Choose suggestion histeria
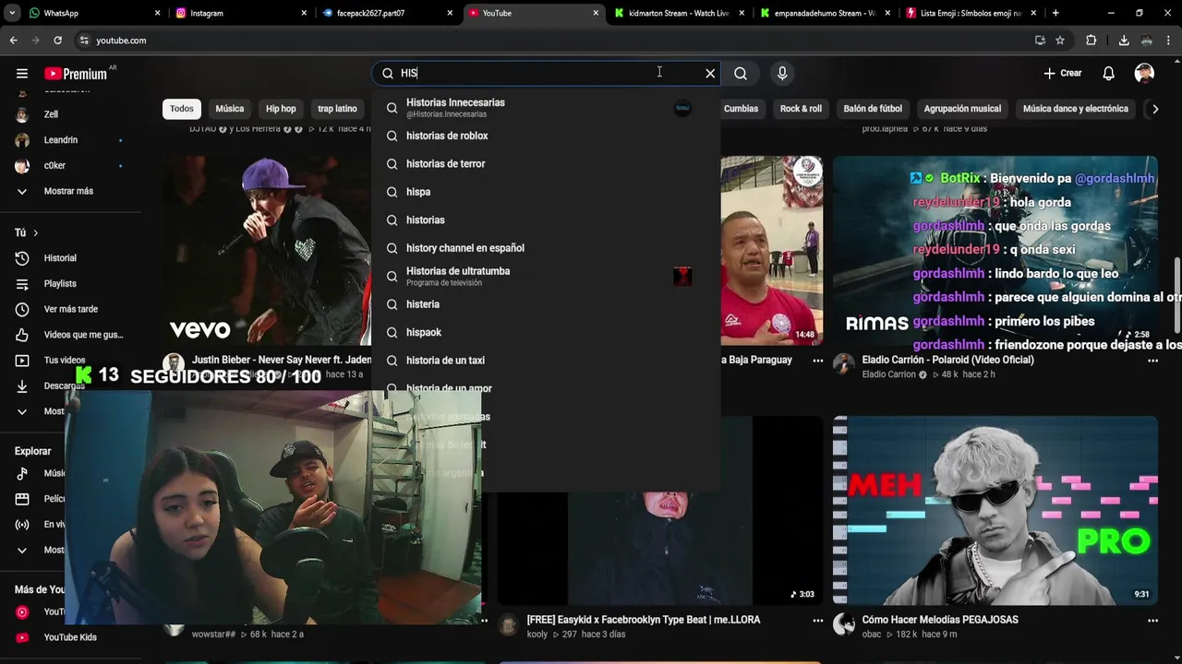Image resolution: width=1182 pixels, height=664 pixels. coord(546,304)
